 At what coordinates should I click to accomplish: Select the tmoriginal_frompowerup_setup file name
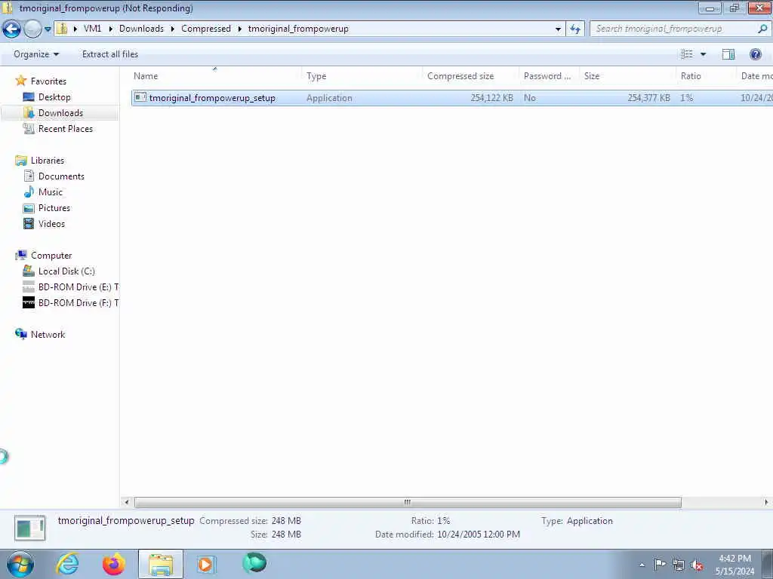212,98
